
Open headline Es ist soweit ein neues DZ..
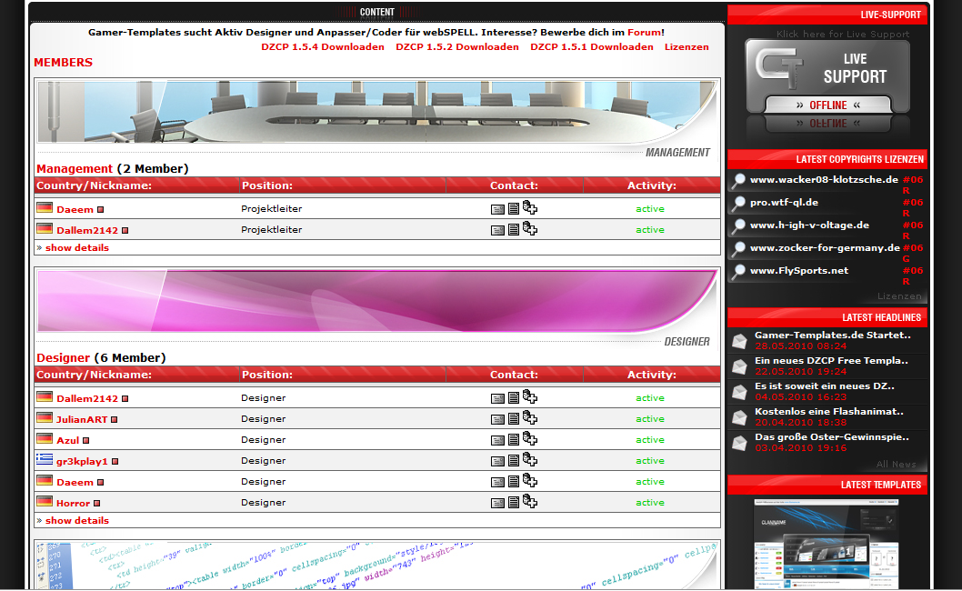point(825,386)
